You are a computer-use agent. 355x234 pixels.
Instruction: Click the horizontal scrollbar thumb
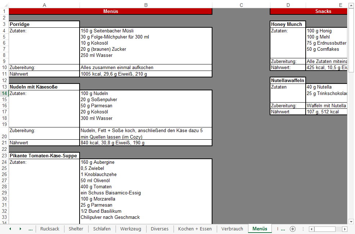tap(325, 229)
